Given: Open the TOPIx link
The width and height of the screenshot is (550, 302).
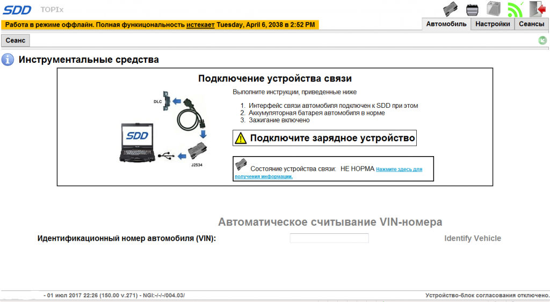Looking at the screenshot, I should 52,10.
